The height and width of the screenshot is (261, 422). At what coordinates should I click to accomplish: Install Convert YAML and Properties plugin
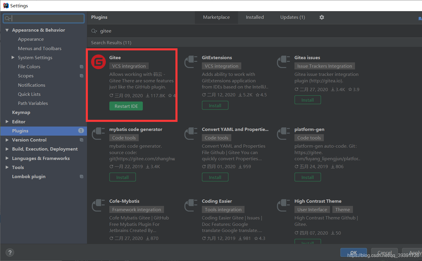215,177
